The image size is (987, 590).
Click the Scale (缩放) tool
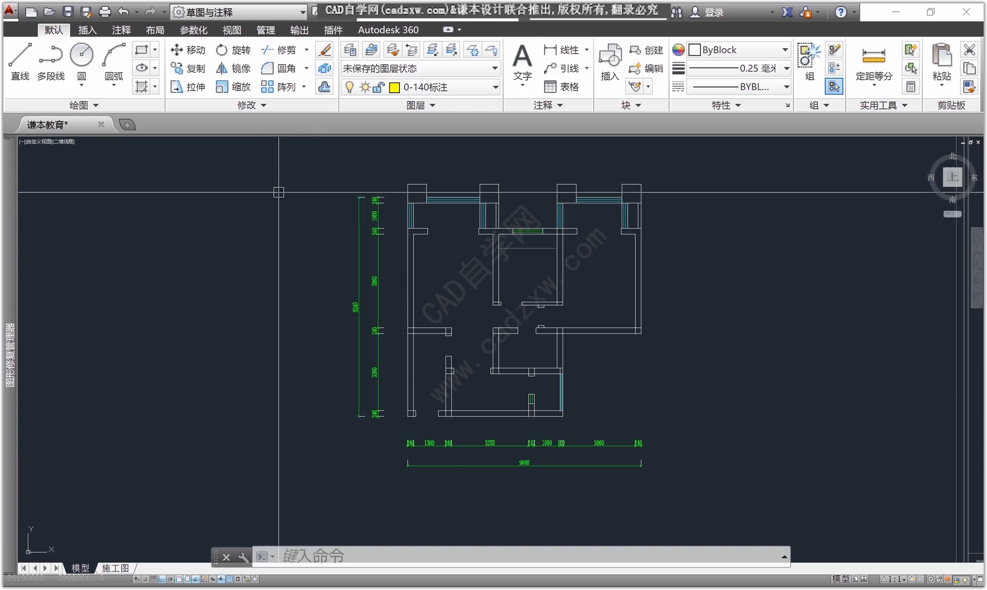(x=233, y=87)
